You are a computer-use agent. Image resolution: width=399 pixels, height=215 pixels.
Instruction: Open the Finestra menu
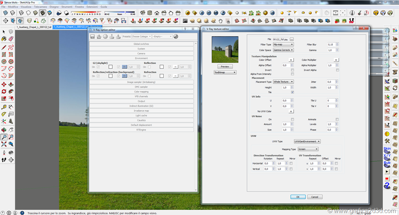(79, 7)
